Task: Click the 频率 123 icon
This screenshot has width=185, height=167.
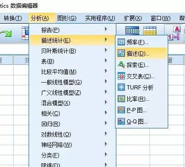Action: tap(121, 42)
